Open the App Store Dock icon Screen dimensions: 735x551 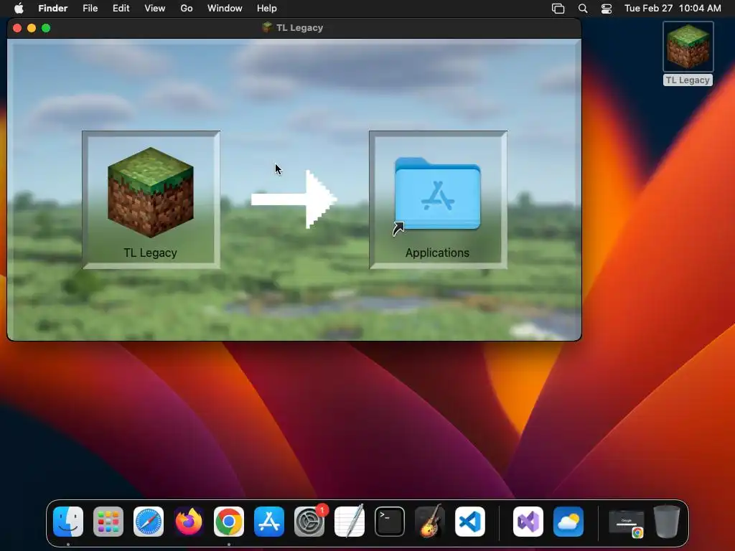[x=269, y=522]
